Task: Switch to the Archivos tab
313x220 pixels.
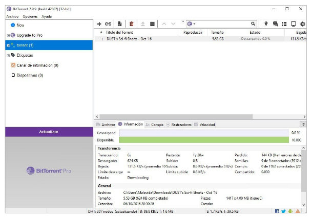Action: pyautogui.click(x=106, y=125)
